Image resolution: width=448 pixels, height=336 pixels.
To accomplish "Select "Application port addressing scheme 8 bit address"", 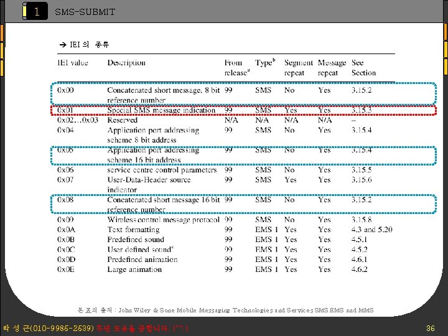I will point(153,135).
